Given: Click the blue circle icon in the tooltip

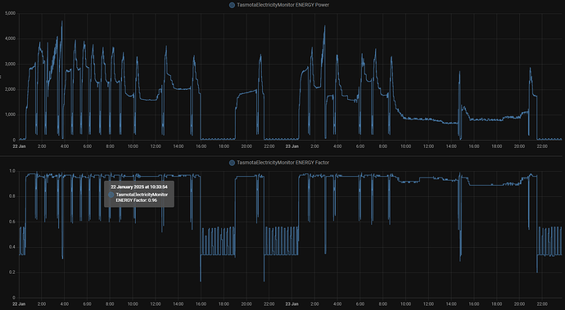Looking at the screenshot, I should [x=111, y=195].
